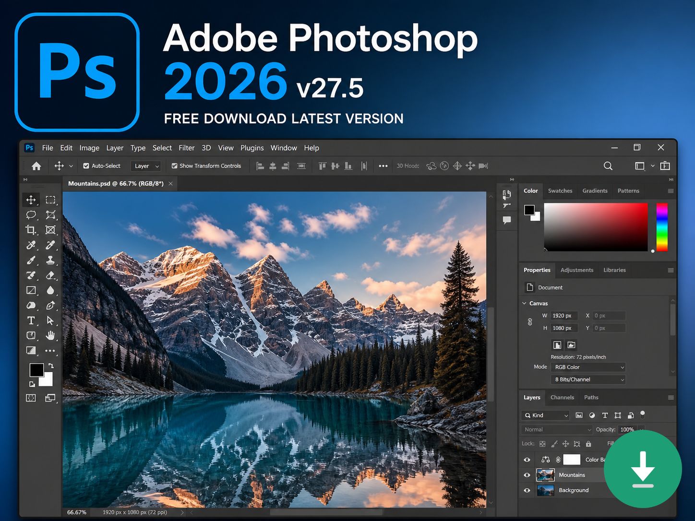695x521 pixels.
Task: Select the Rectangular Marquee tool
Action: point(50,200)
